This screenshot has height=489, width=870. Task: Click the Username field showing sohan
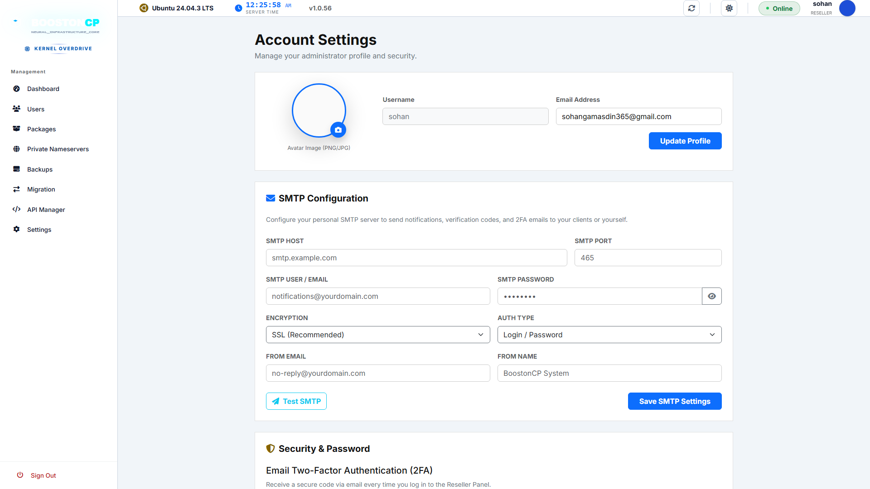(x=465, y=116)
